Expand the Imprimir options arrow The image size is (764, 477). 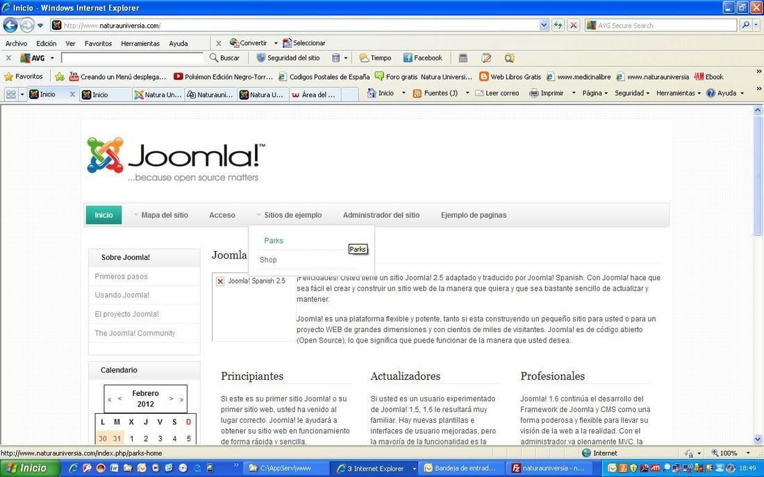click(574, 93)
